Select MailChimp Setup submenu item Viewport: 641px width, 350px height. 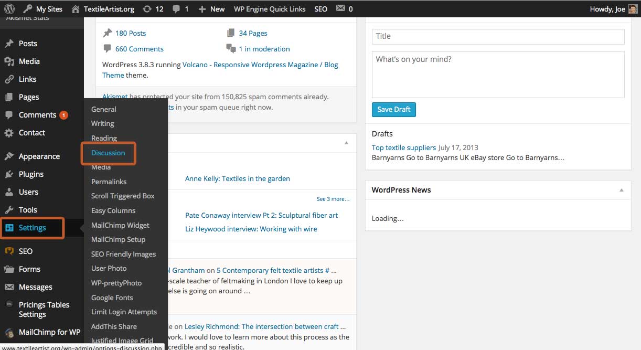tap(118, 239)
